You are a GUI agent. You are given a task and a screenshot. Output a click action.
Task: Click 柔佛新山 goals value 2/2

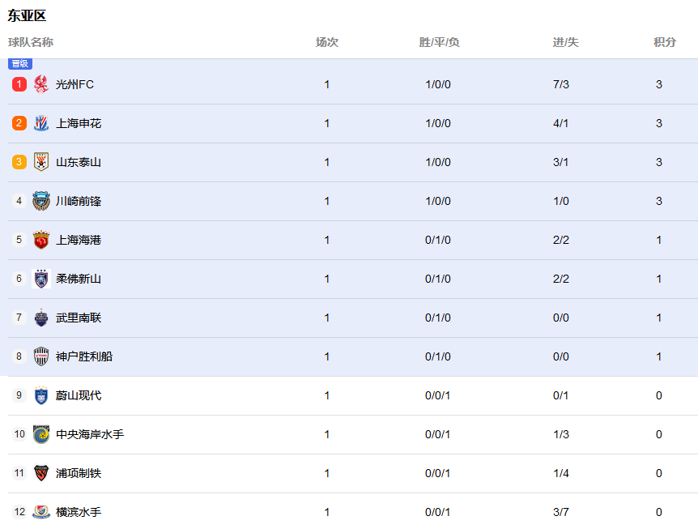pyautogui.click(x=561, y=279)
